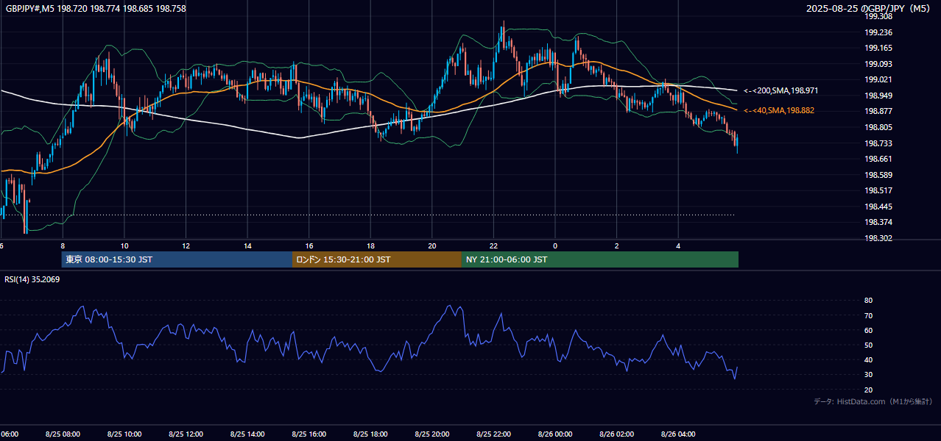
Task: Click the 8/26 04:00 time axis label
Action: click(x=678, y=434)
